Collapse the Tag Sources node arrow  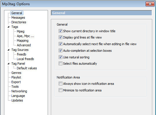tap(8, 50)
